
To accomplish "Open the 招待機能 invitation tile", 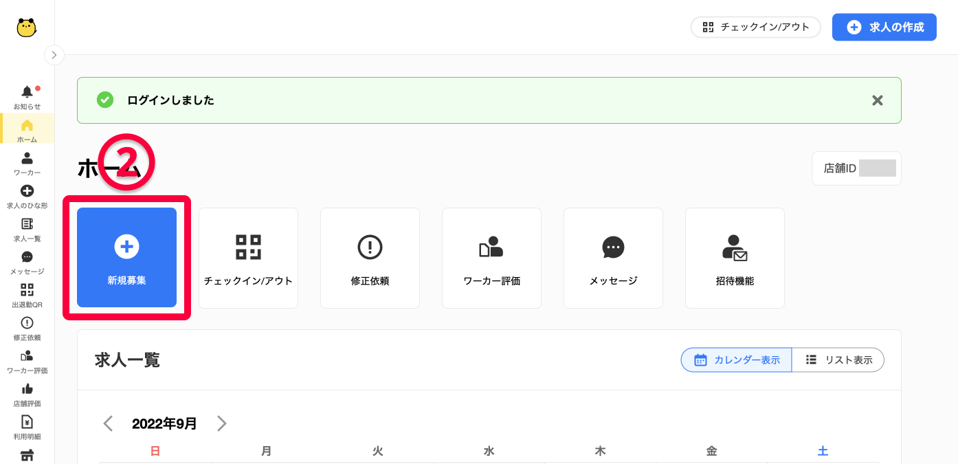I will click(x=735, y=258).
